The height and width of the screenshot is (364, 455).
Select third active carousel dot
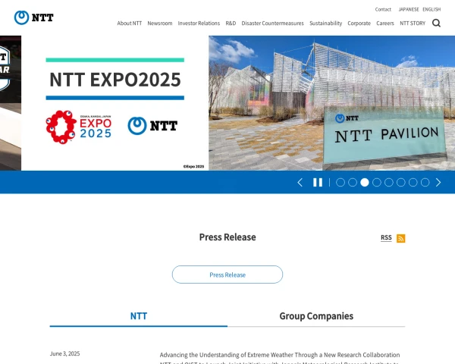coord(365,182)
